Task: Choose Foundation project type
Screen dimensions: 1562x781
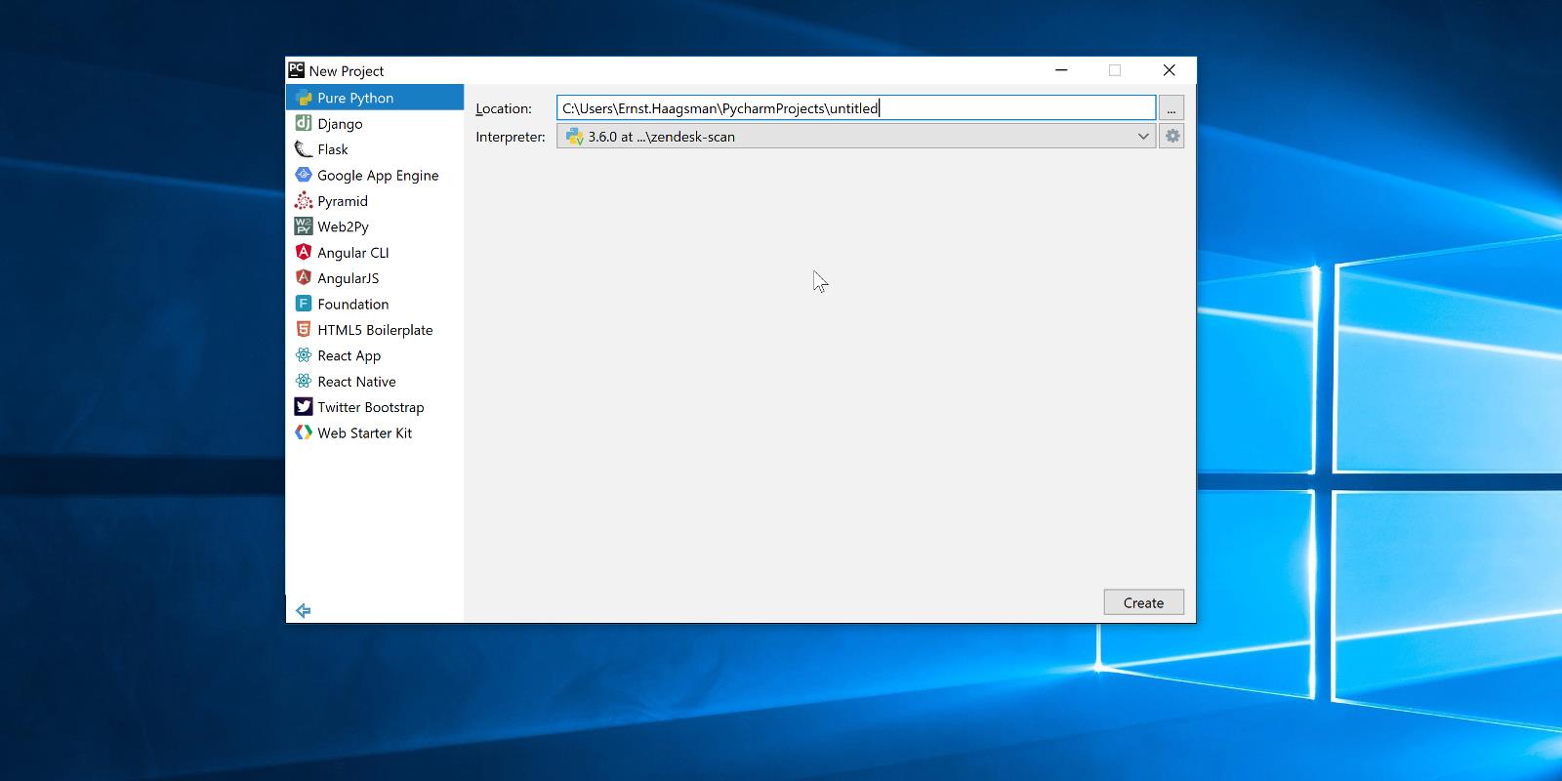Action: point(375,304)
